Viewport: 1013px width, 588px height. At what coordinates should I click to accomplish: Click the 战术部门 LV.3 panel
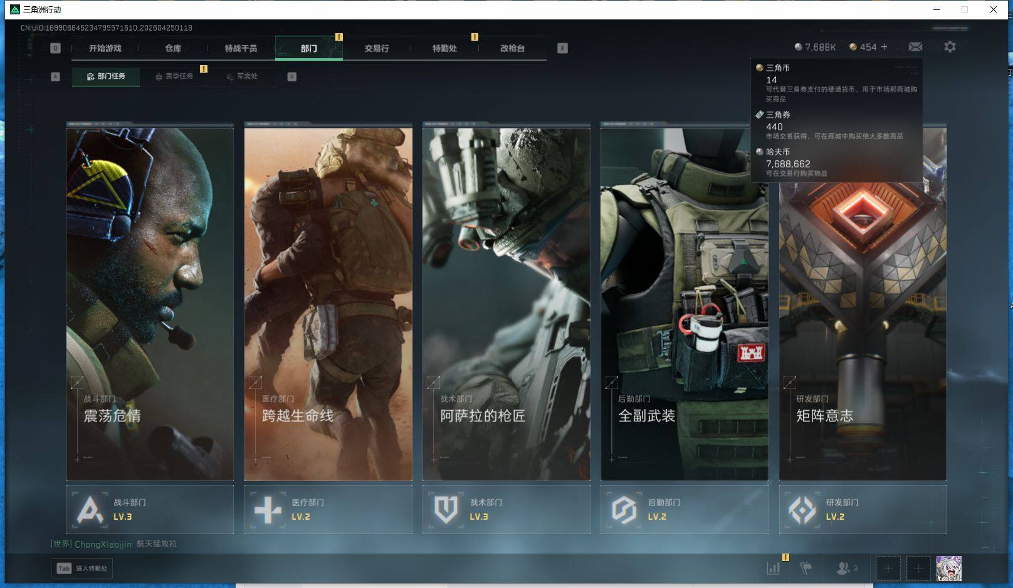[x=506, y=510]
